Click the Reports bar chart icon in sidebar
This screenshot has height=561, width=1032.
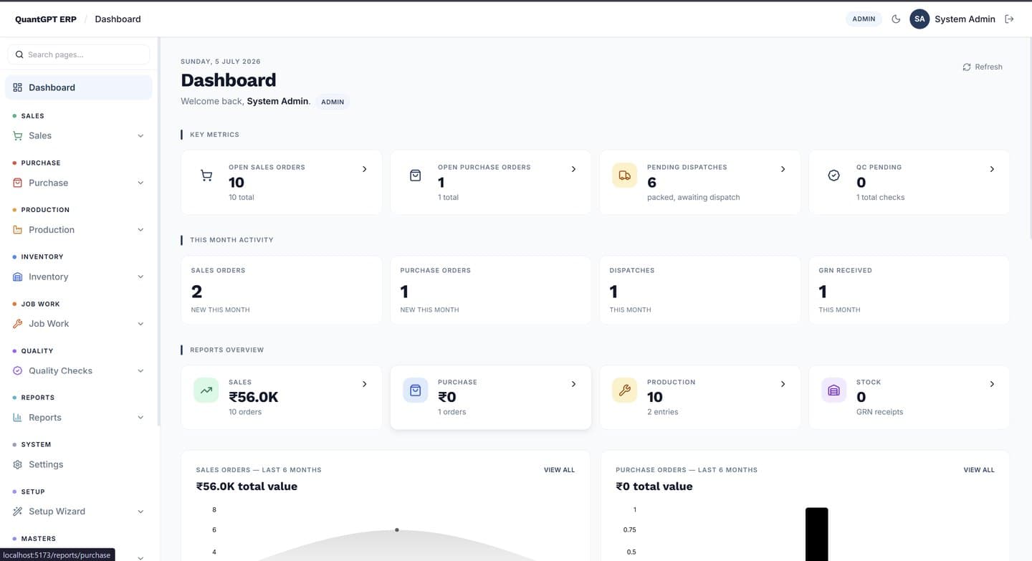click(x=18, y=418)
